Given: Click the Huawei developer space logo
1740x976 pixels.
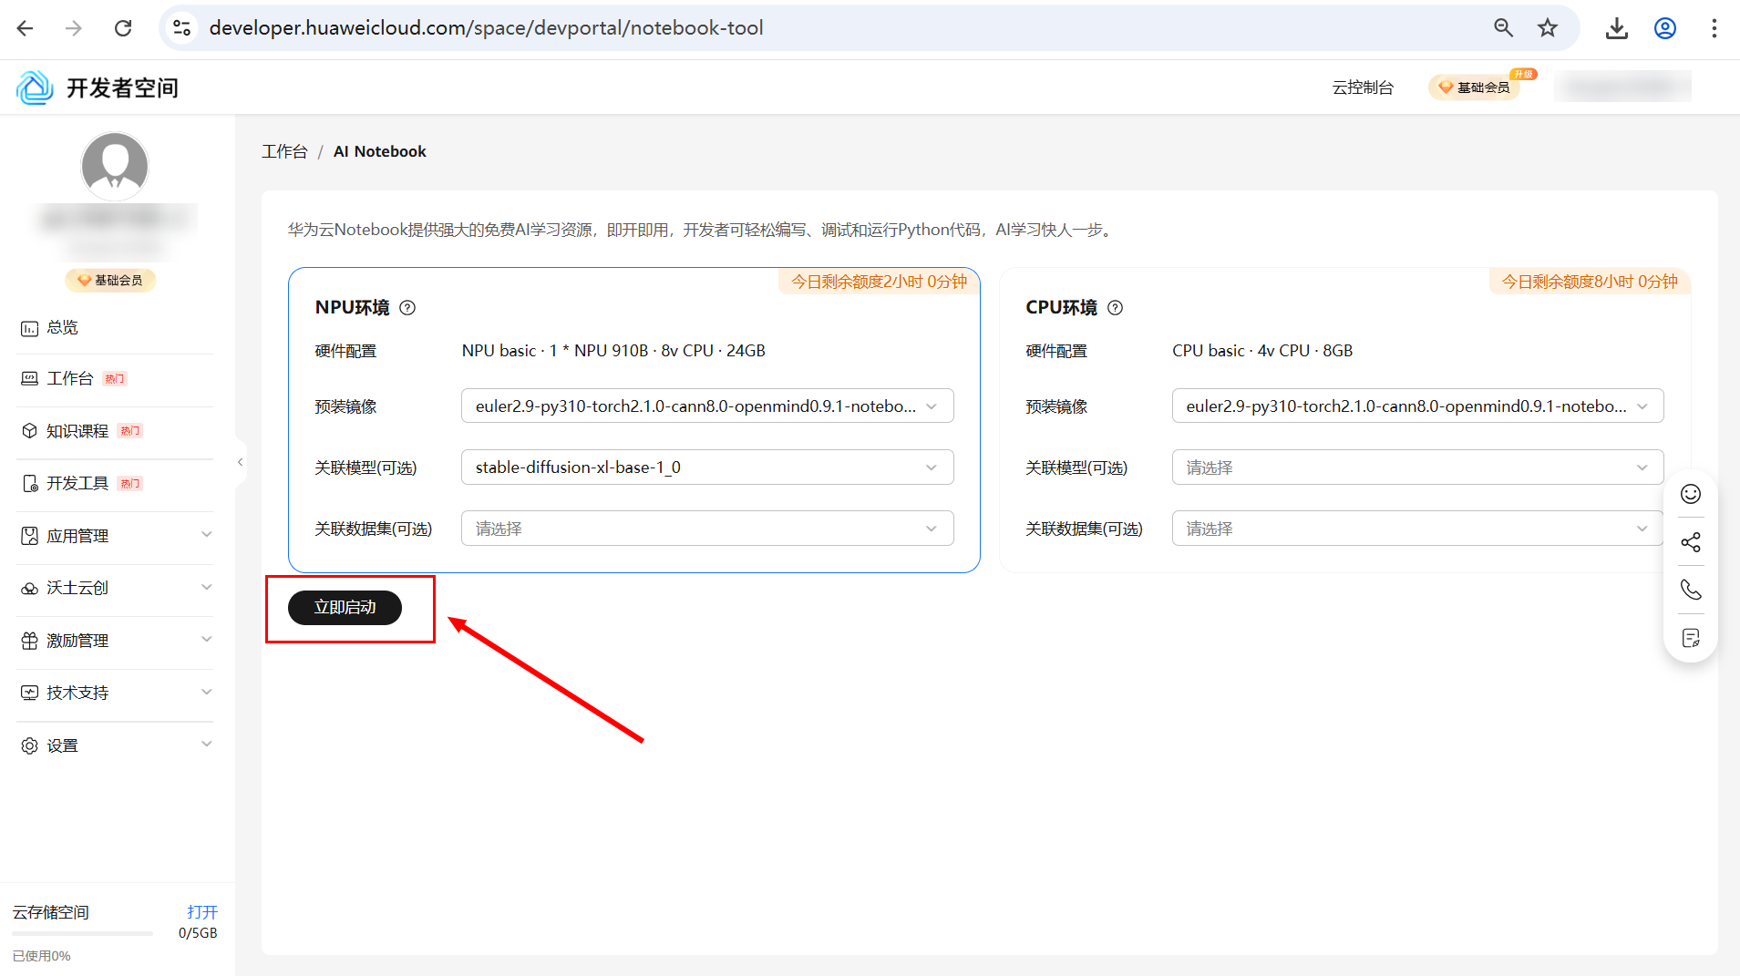Looking at the screenshot, I should point(35,87).
